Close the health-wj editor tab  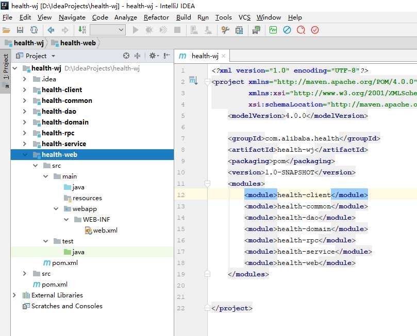(x=223, y=56)
